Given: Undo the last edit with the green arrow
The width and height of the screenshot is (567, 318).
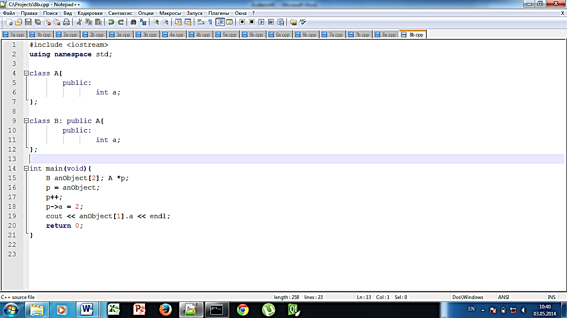Looking at the screenshot, I should pos(111,22).
